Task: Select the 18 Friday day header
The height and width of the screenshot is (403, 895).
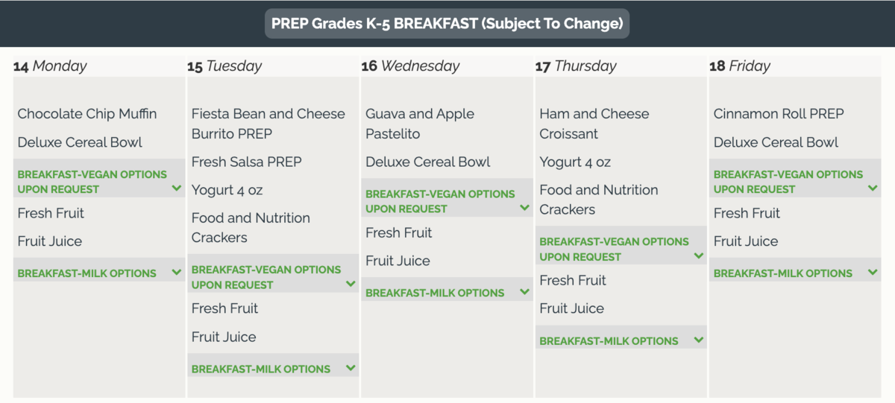Action: pyautogui.click(x=740, y=66)
